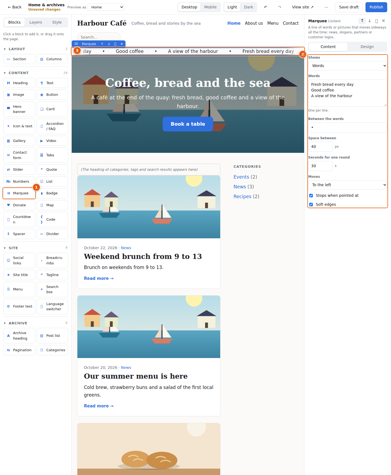Click the Publish button
391x475 pixels.
pos(376,7)
